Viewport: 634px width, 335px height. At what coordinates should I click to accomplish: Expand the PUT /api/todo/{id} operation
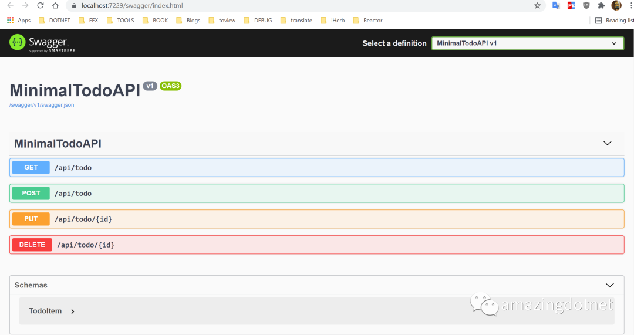point(316,219)
